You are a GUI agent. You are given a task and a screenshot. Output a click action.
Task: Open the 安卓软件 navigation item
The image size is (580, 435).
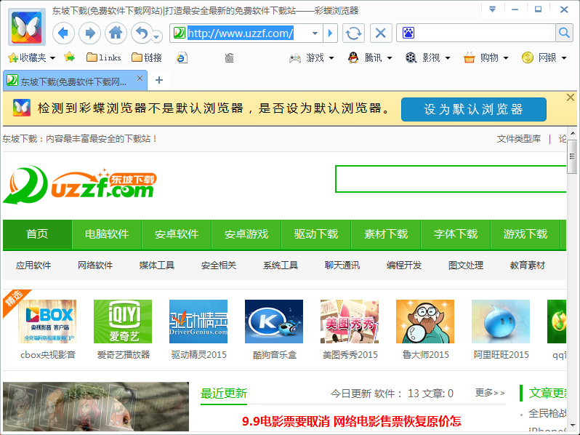[177, 234]
